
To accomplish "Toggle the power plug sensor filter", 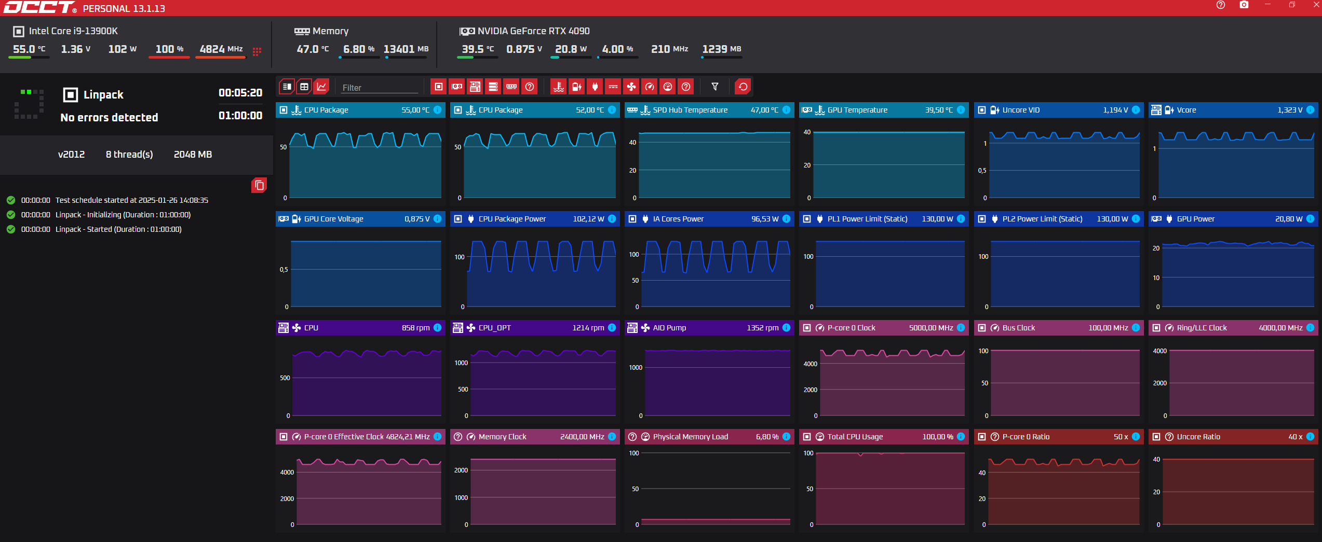I will [x=595, y=87].
